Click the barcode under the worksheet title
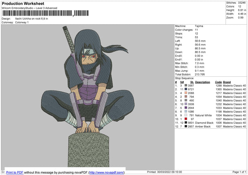 (x=45, y=13)
